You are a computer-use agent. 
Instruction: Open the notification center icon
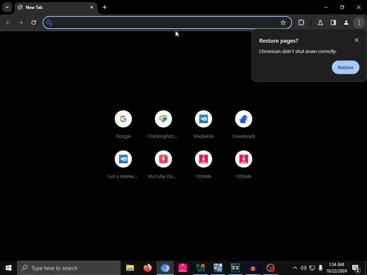click(x=356, y=268)
